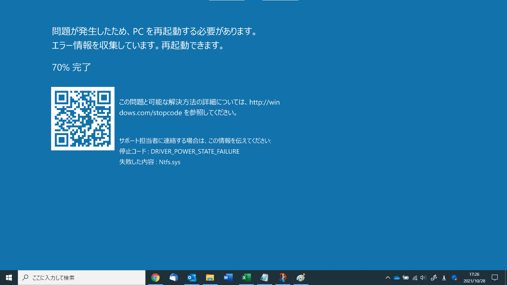Toggle the IME input mode 'A' indicator
The height and width of the screenshot is (285, 507).
tap(444, 278)
